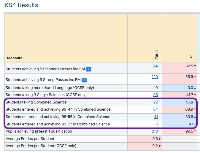Screen dimensions: 200x153
Task: Select the Average Entries per Student (GCSE only) row
Action: coord(41,146)
